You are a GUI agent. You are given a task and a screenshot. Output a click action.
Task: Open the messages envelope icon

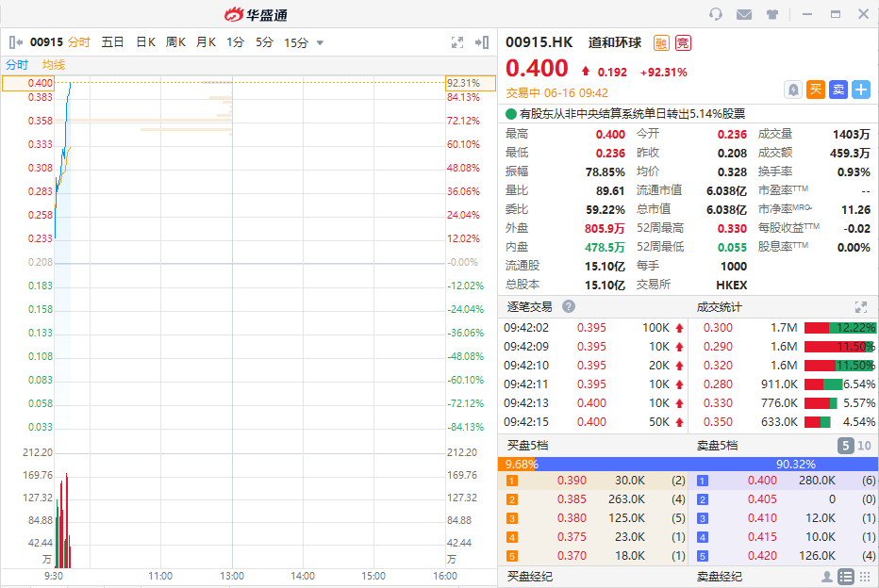pos(744,14)
